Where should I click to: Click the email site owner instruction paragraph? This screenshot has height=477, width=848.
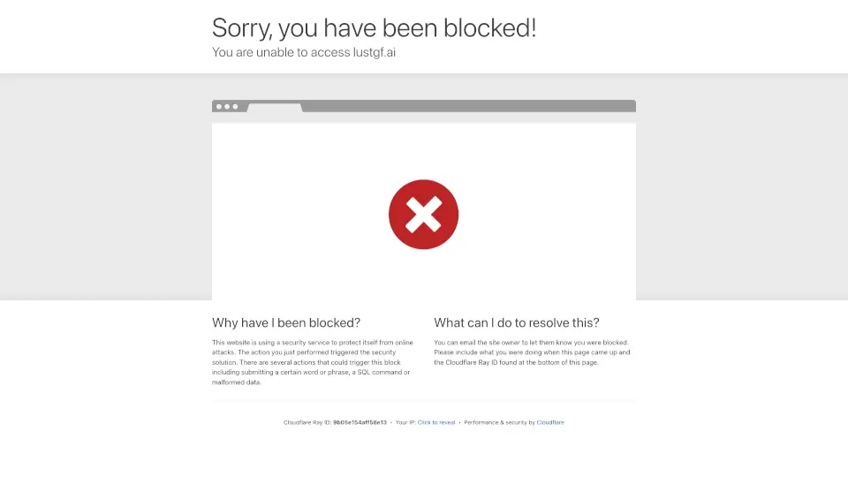(x=532, y=352)
